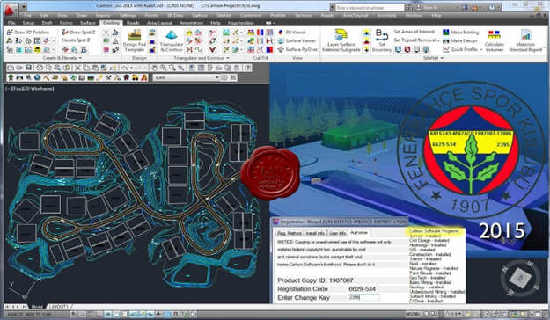550x320 pixels.
Task: Click the Registration Code value 6629-534
Action: (362, 289)
